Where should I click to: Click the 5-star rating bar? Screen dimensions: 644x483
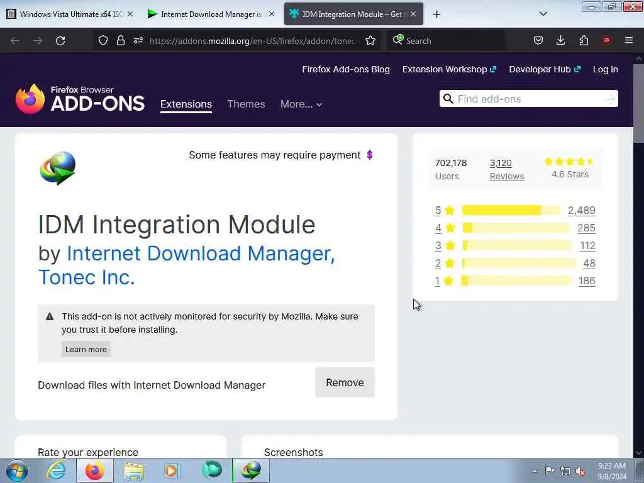pos(511,210)
